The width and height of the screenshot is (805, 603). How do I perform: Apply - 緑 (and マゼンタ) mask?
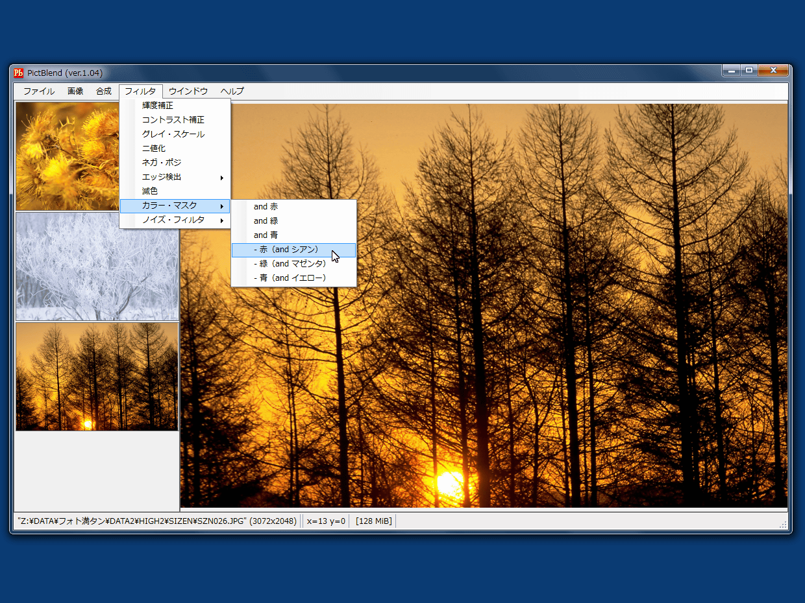[x=290, y=264]
